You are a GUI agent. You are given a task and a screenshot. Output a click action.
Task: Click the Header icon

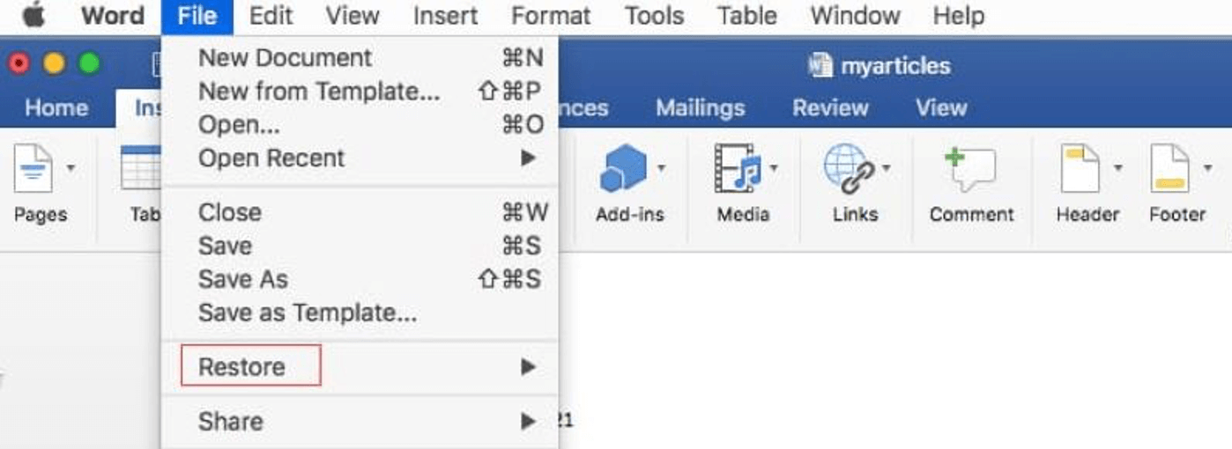point(1080,169)
